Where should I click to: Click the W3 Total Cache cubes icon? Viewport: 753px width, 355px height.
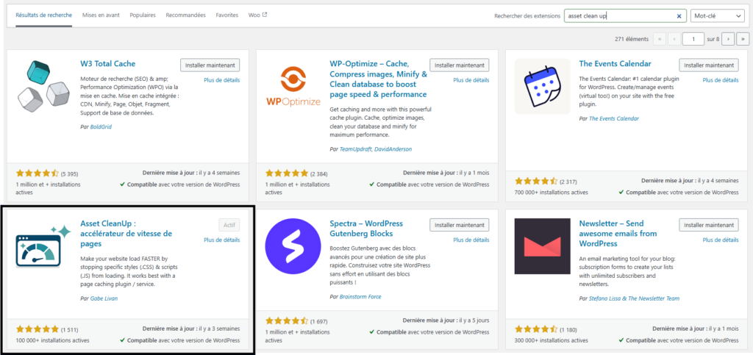43,87
